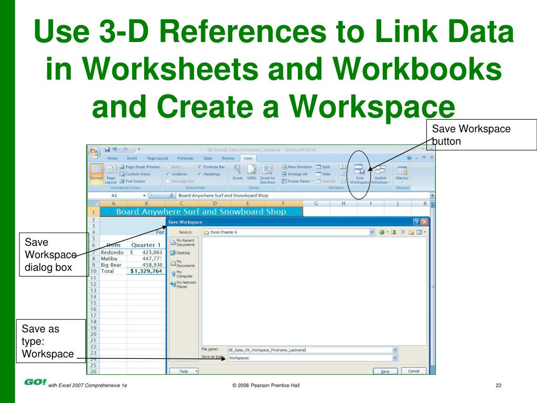
Task: Select the cell containing 'Malibu'
Action: (113, 259)
